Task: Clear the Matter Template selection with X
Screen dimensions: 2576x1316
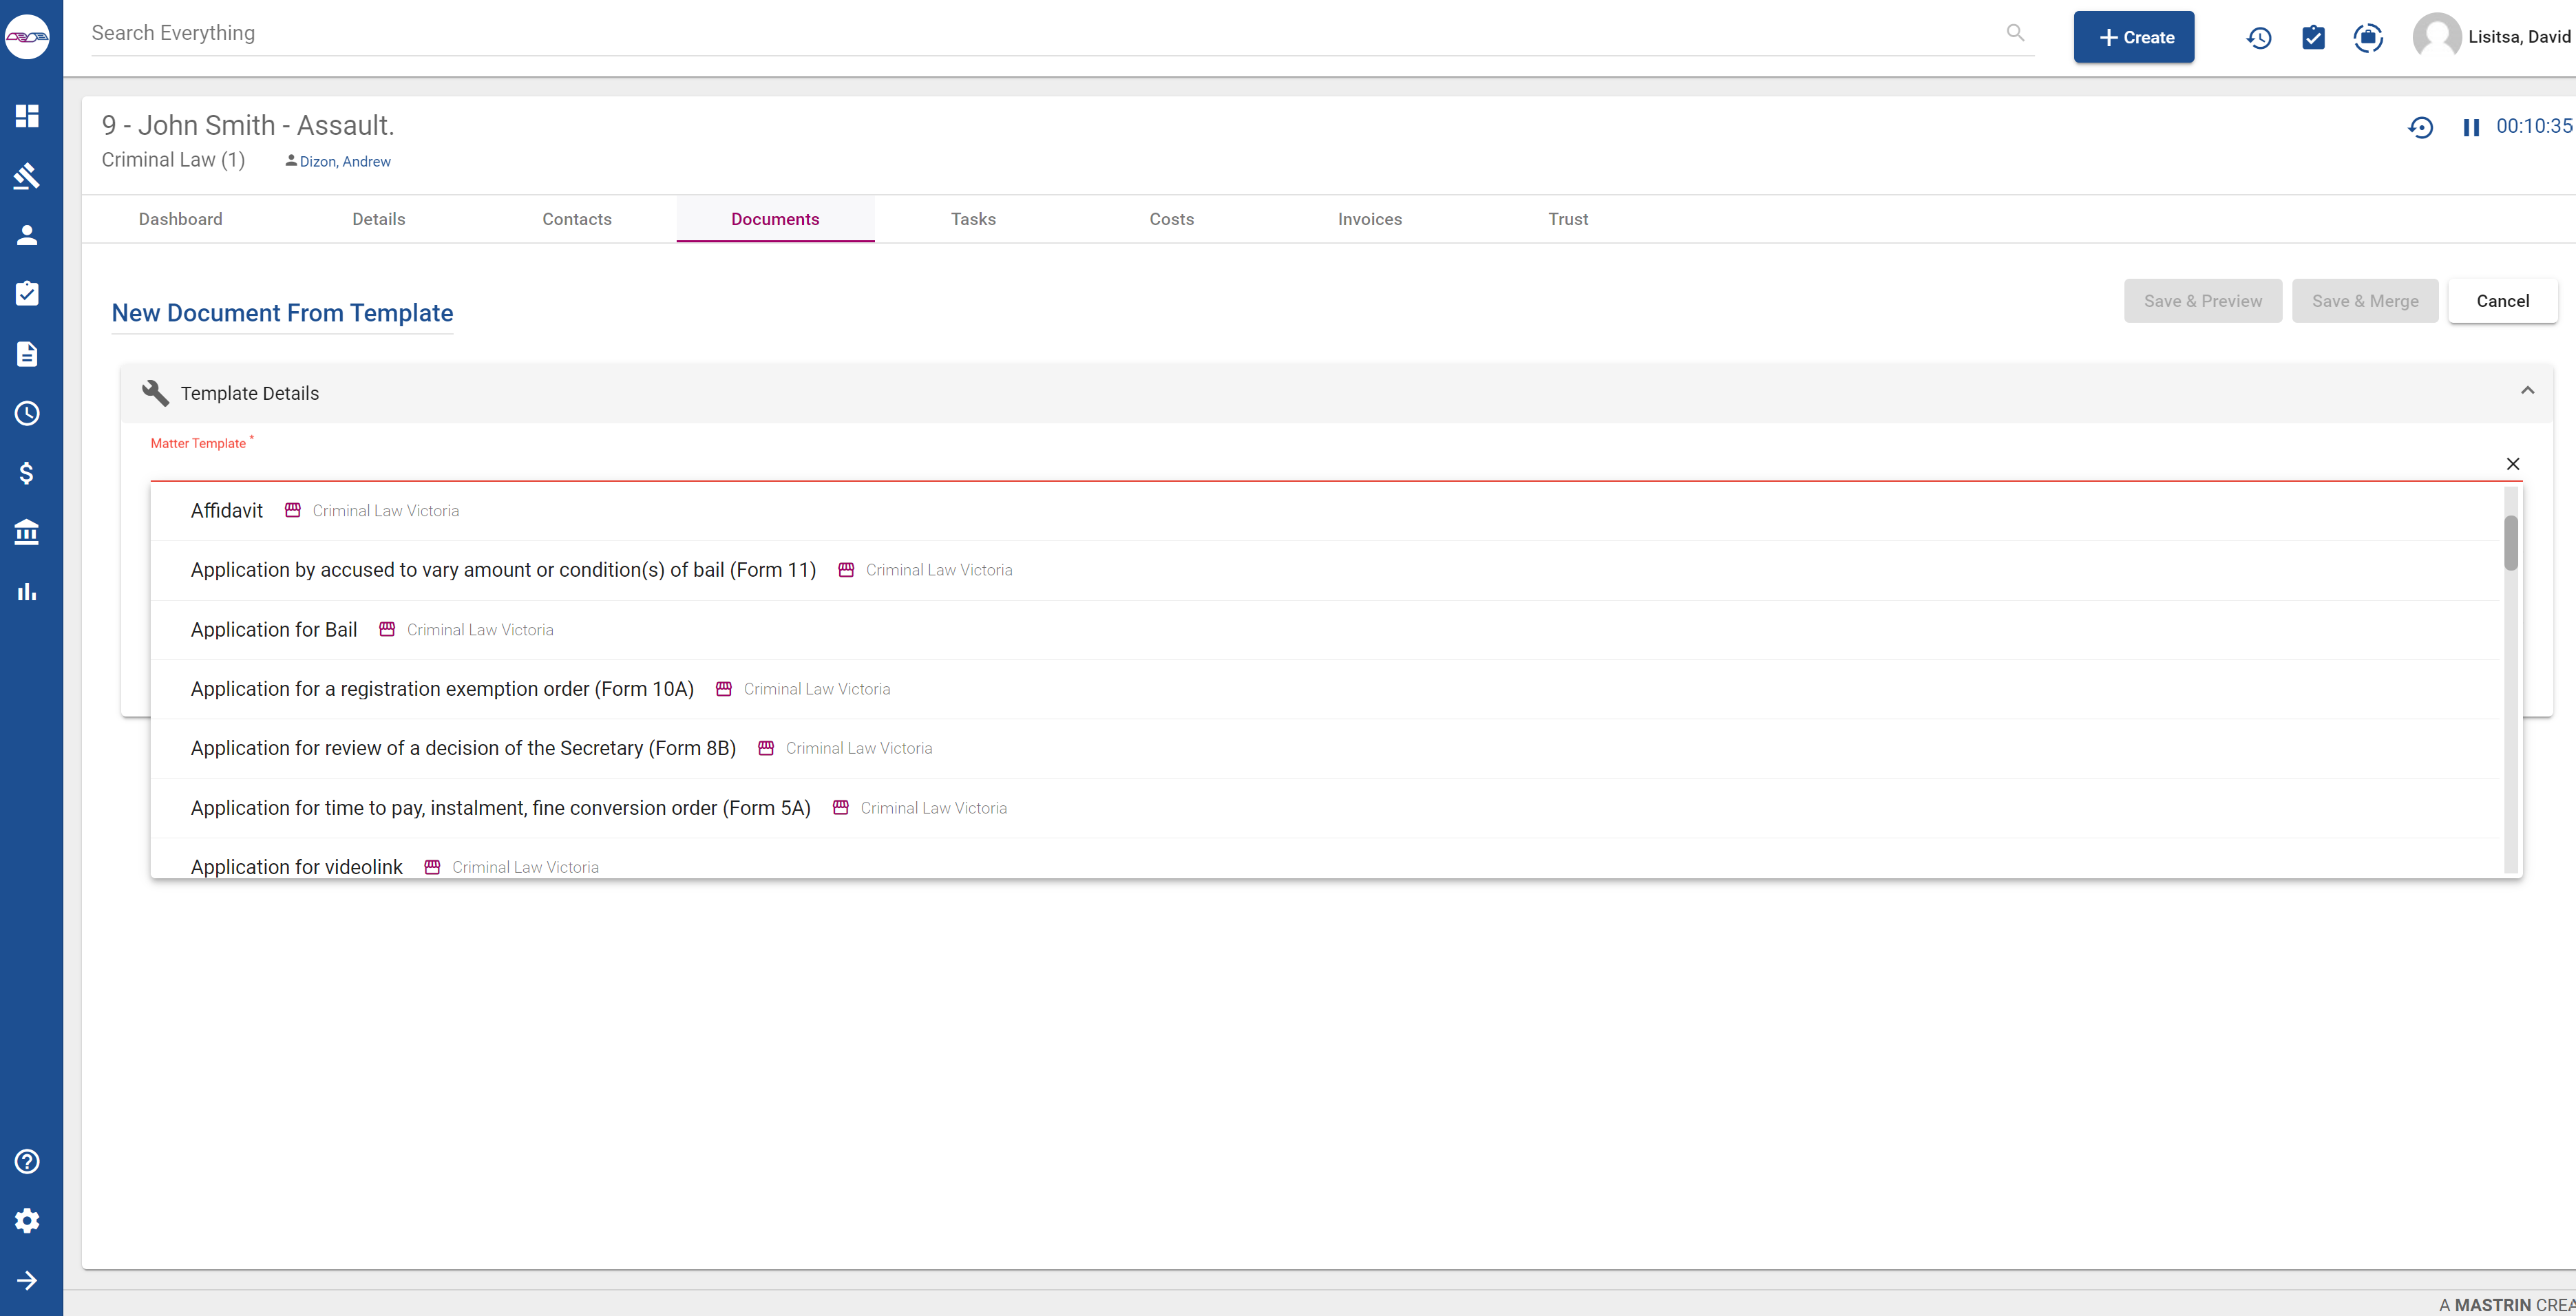Action: point(2513,464)
